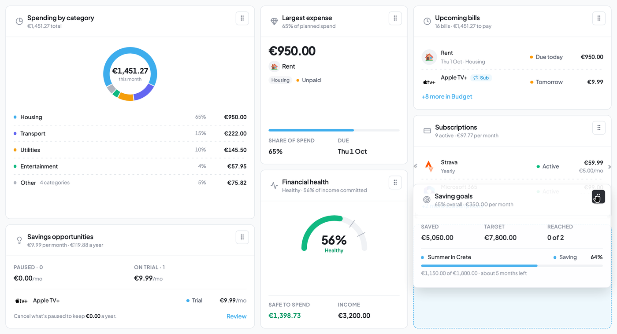The height and width of the screenshot is (334, 617).
Task: Click the Largest expense drag handle
Action: pyautogui.click(x=395, y=18)
